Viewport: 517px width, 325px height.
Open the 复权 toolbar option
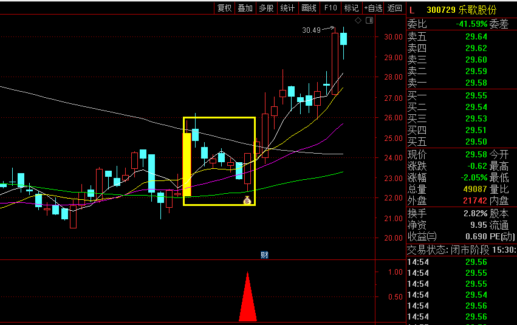click(x=225, y=8)
